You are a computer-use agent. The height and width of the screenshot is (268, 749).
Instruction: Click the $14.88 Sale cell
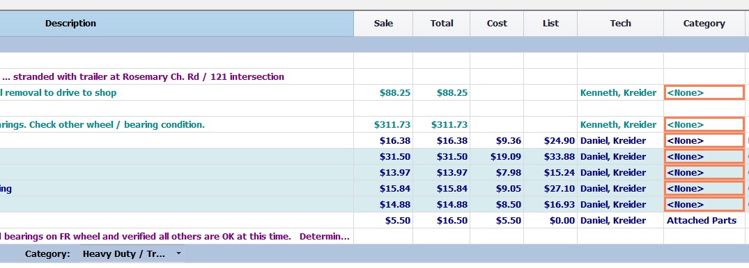tap(383, 205)
